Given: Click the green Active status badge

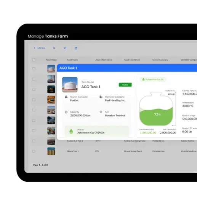Looking at the screenshot, I should 125,85.
